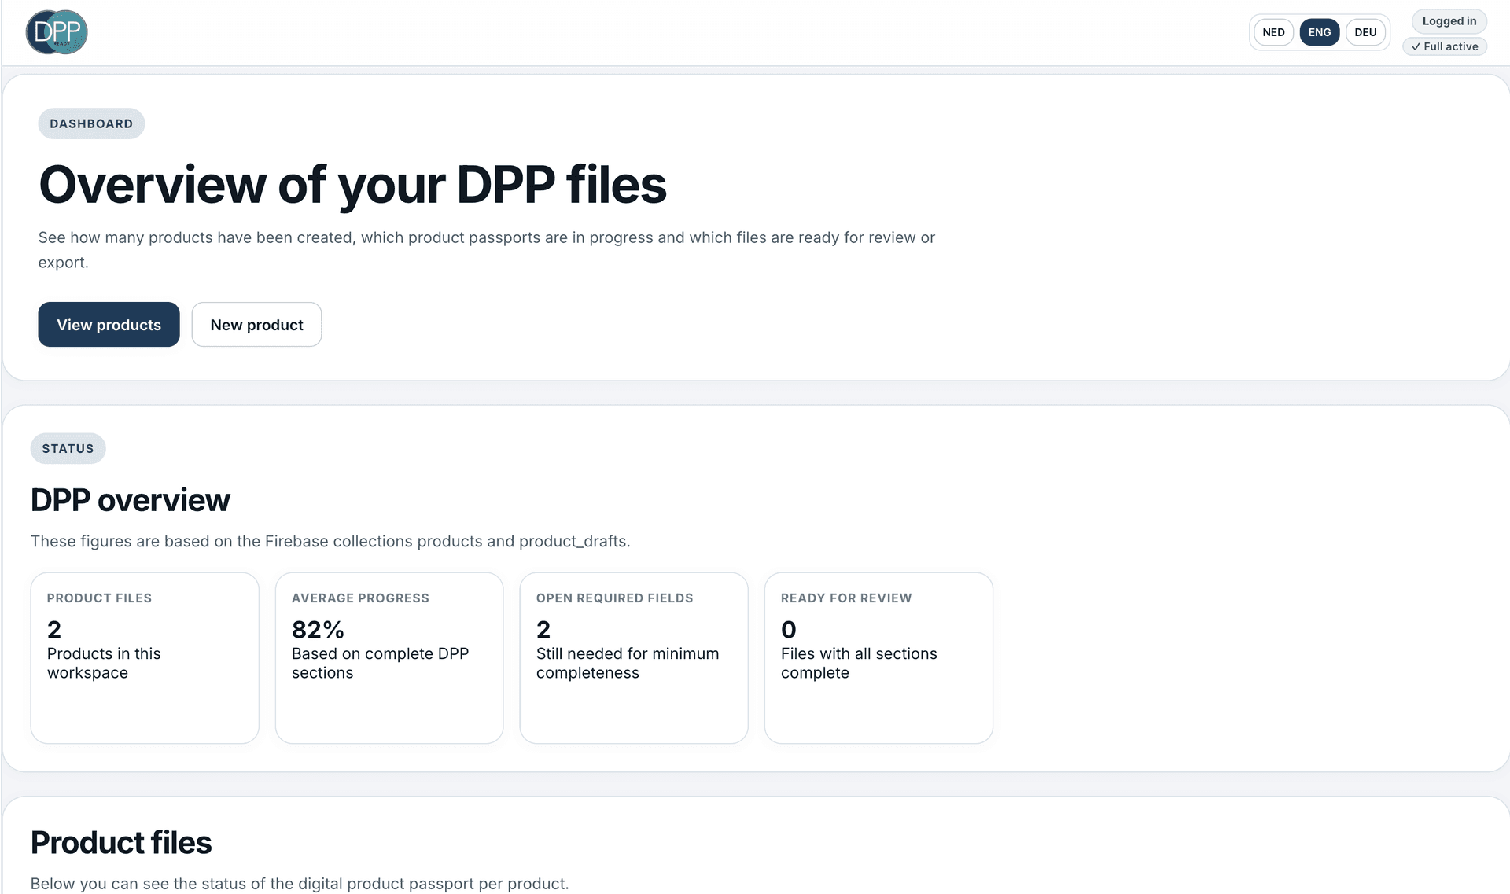Click the Logged in badge
Viewport: 1510px width, 894px height.
tap(1449, 21)
